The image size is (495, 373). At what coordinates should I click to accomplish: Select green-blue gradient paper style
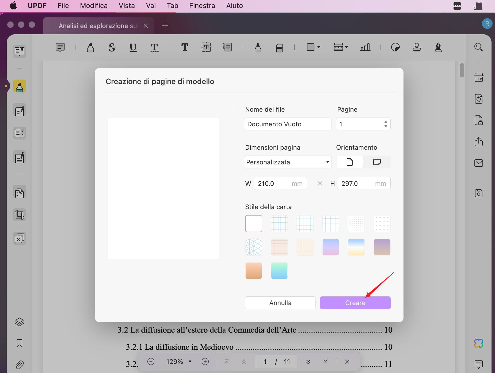pyautogui.click(x=279, y=271)
